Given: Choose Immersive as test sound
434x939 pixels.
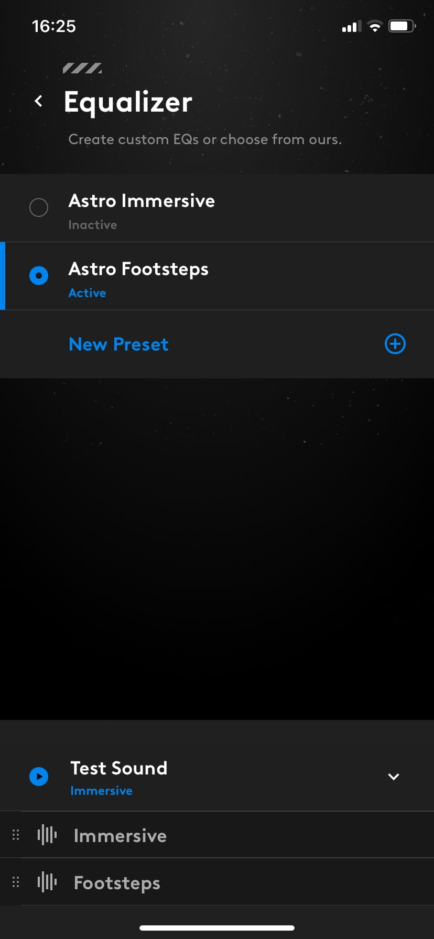Looking at the screenshot, I should [217, 835].
